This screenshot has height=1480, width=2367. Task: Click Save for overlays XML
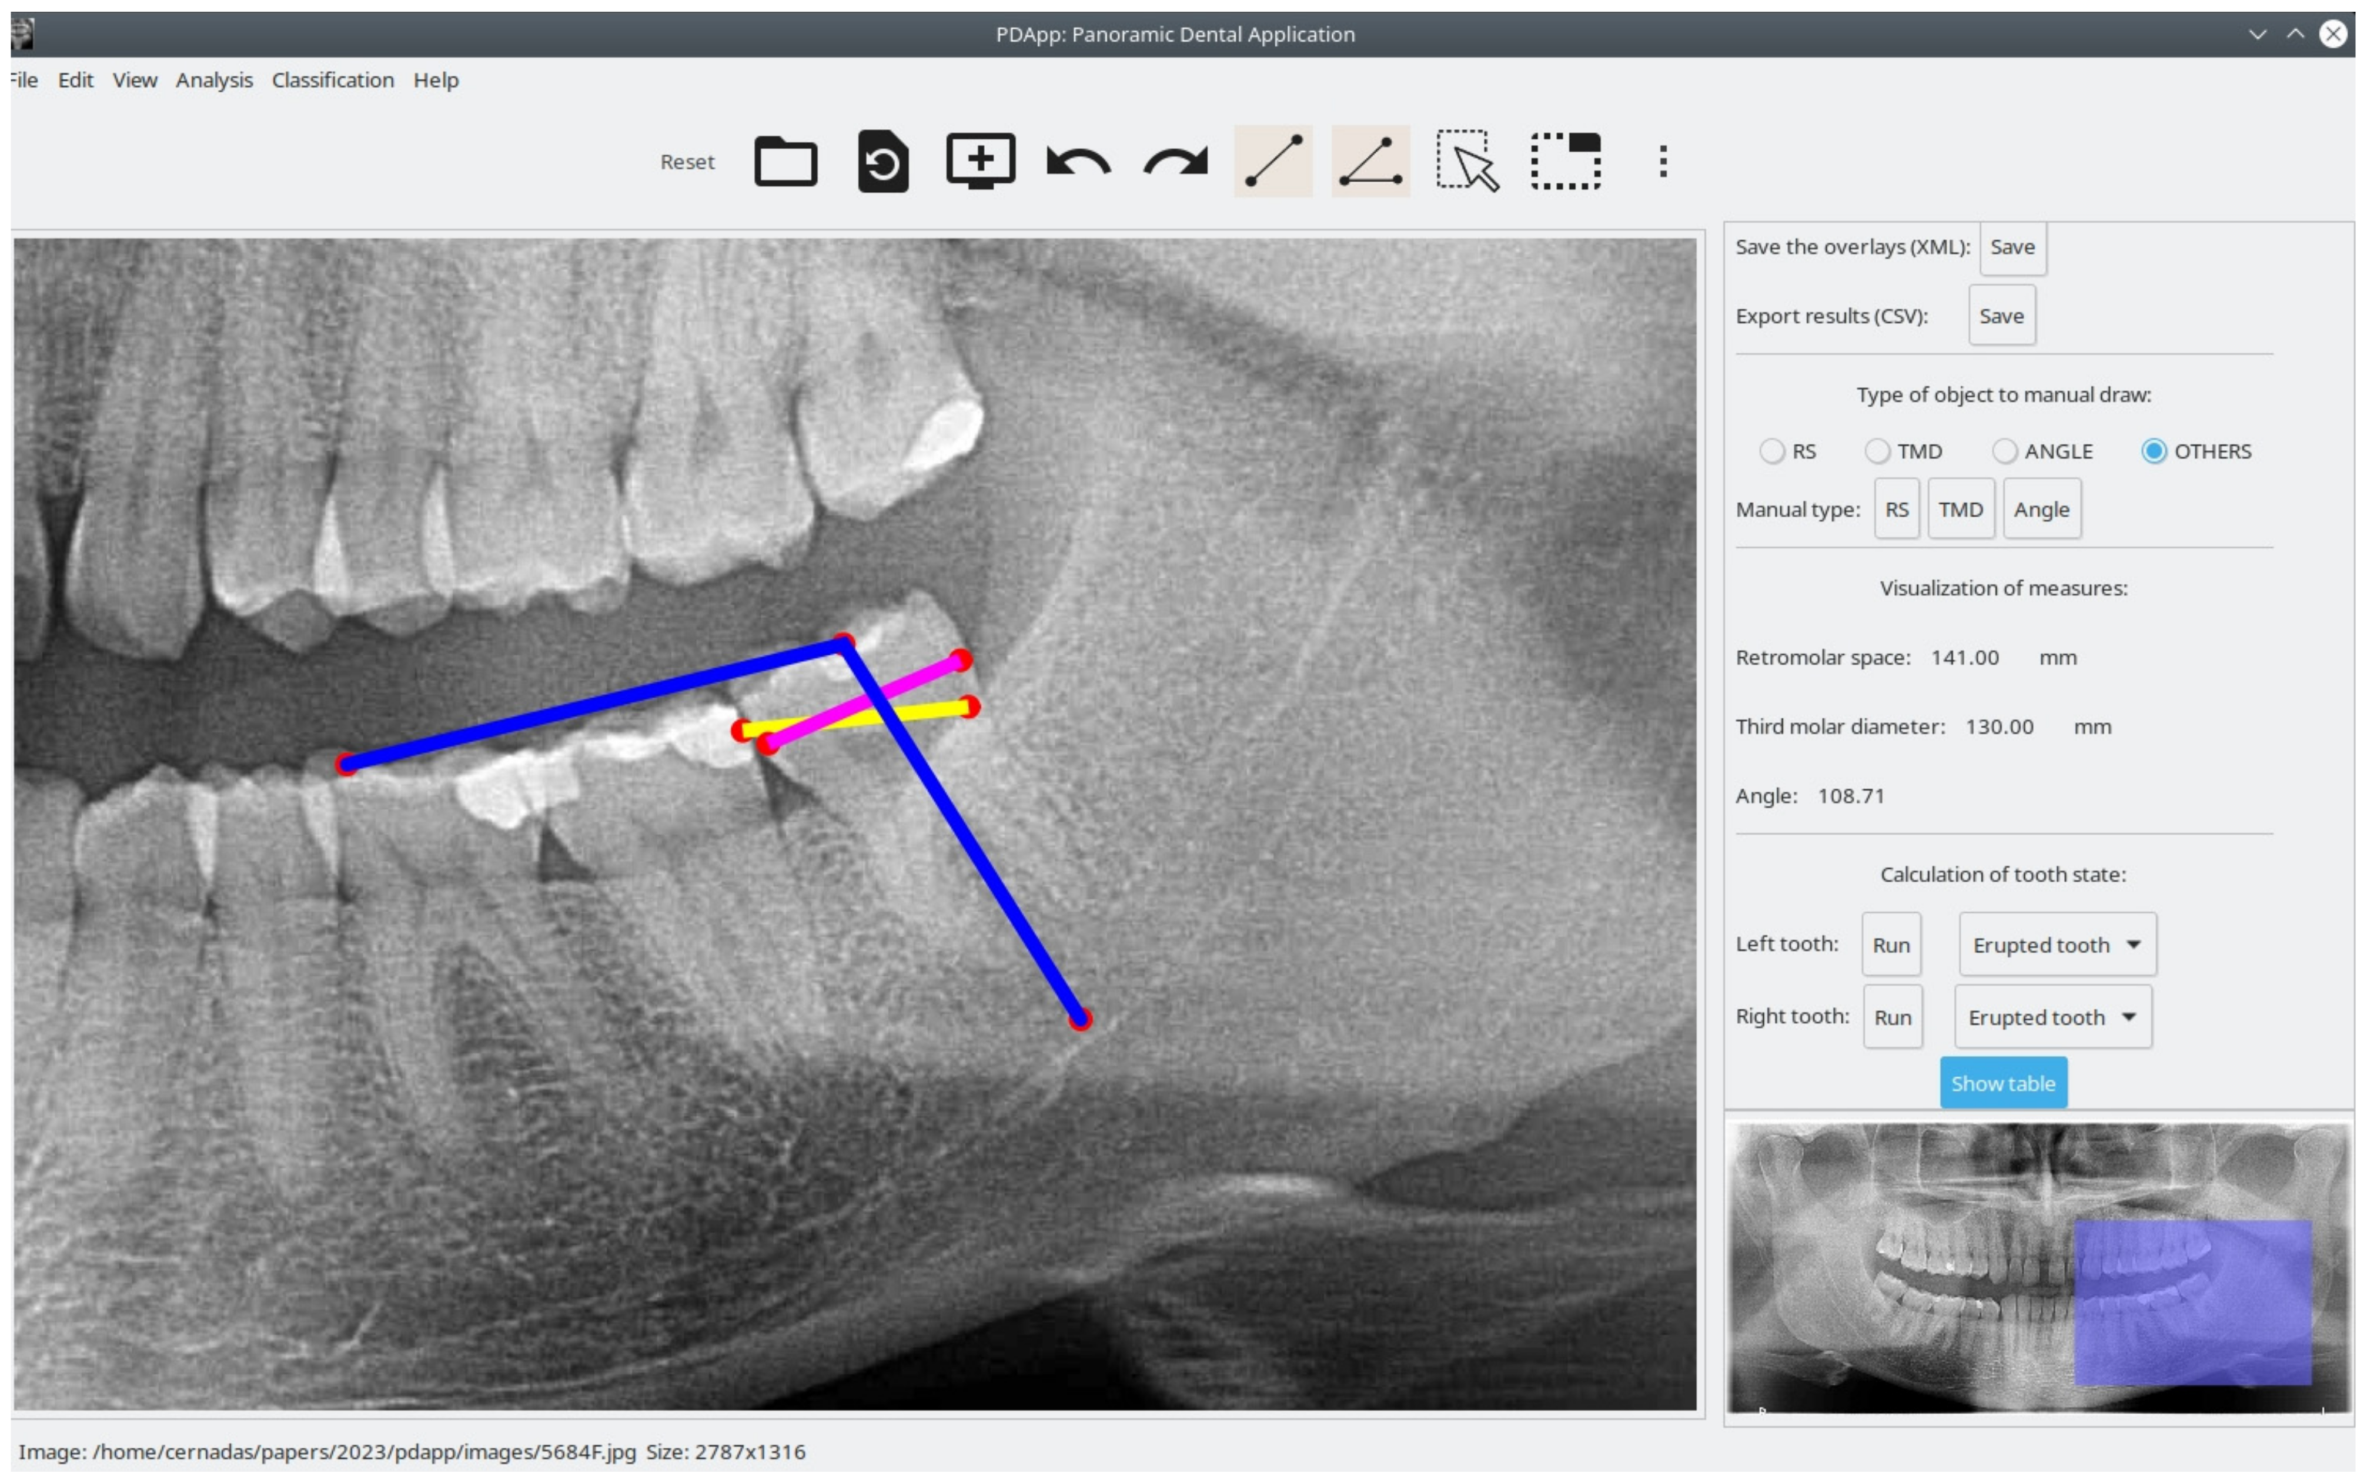point(2012,247)
